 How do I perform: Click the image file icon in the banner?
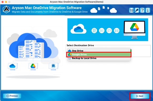[102, 31]
